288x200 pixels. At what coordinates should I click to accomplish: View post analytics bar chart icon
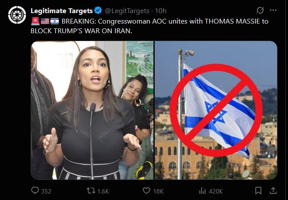coord(202,191)
